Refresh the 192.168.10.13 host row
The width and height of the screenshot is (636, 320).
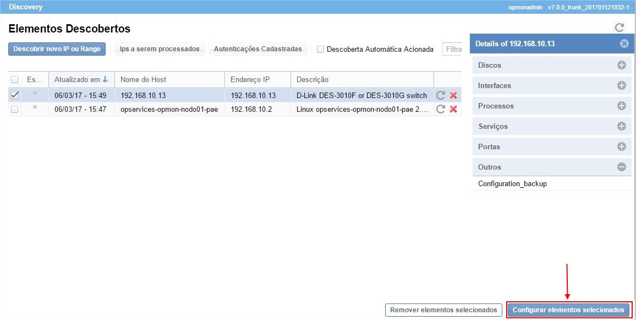(440, 95)
